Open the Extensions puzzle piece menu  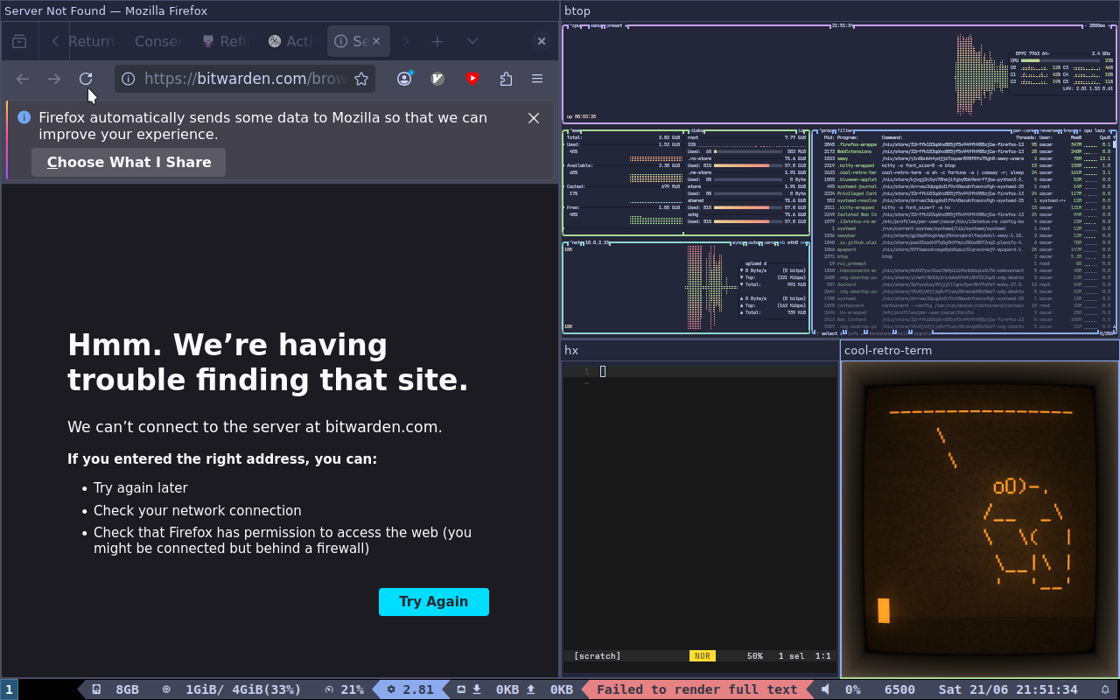(x=506, y=79)
